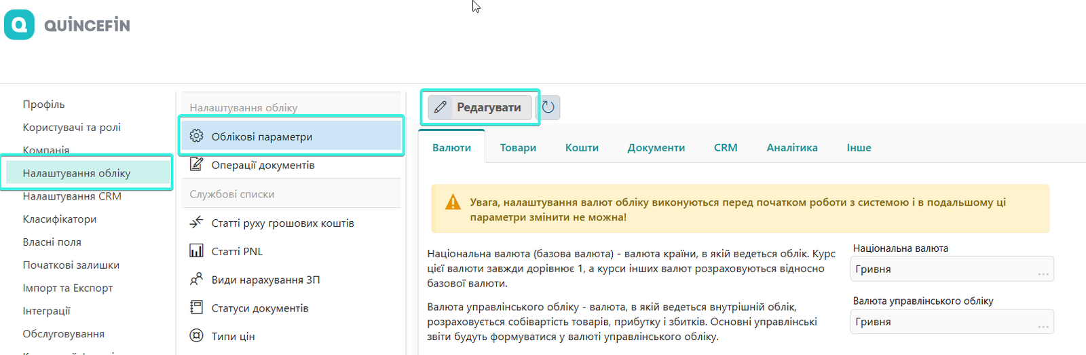Click the QuinceFin logo icon
This screenshot has height=355, width=1086.
tap(19, 25)
